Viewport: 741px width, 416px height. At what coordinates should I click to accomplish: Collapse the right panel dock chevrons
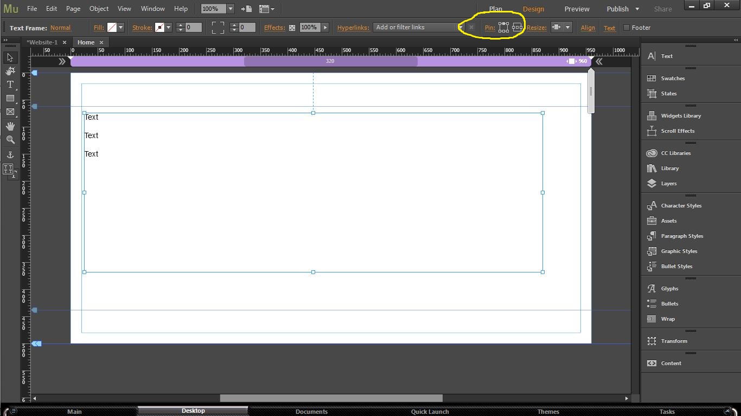click(x=736, y=40)
